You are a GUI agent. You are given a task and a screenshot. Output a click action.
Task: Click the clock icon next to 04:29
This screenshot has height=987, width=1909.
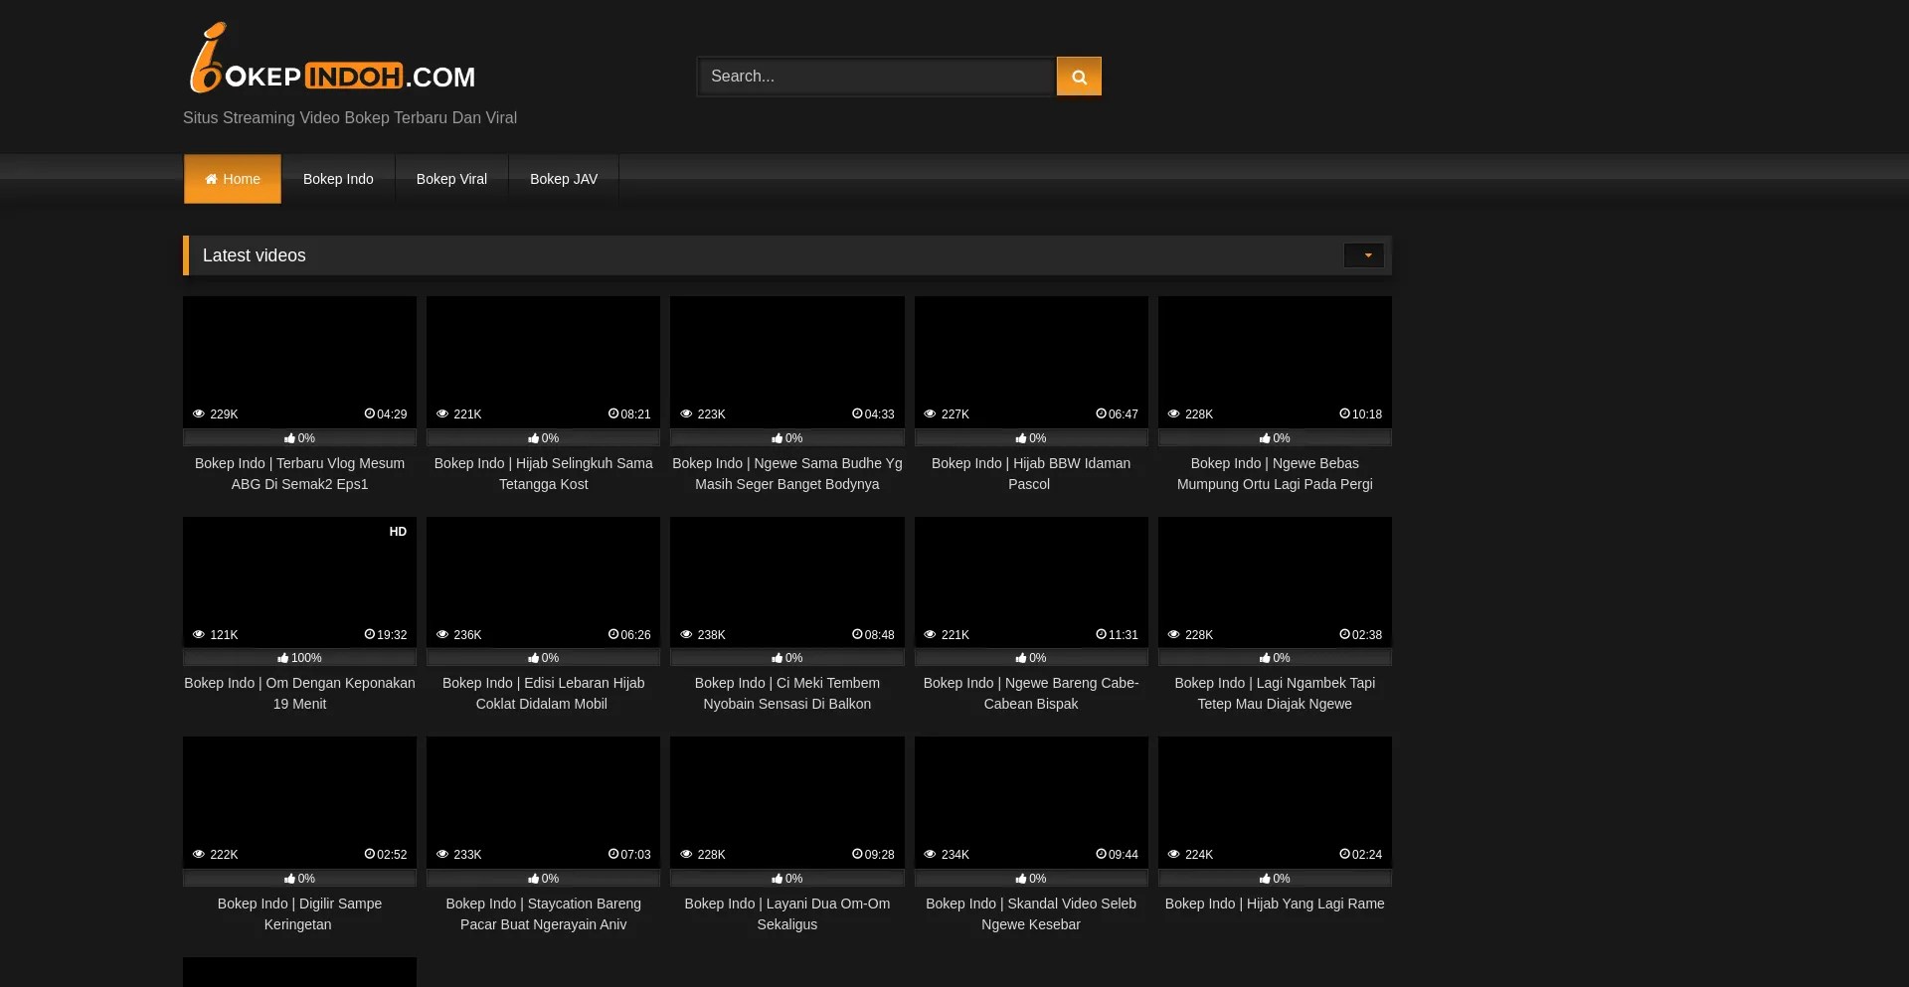[370, 414]
